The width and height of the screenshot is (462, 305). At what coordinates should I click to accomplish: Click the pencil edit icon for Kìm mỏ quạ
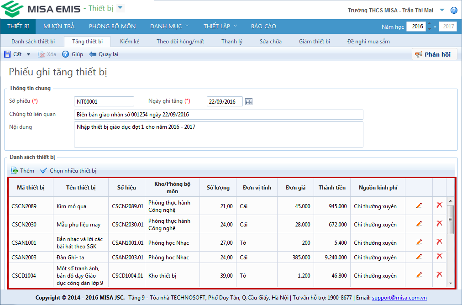(419, 206)
